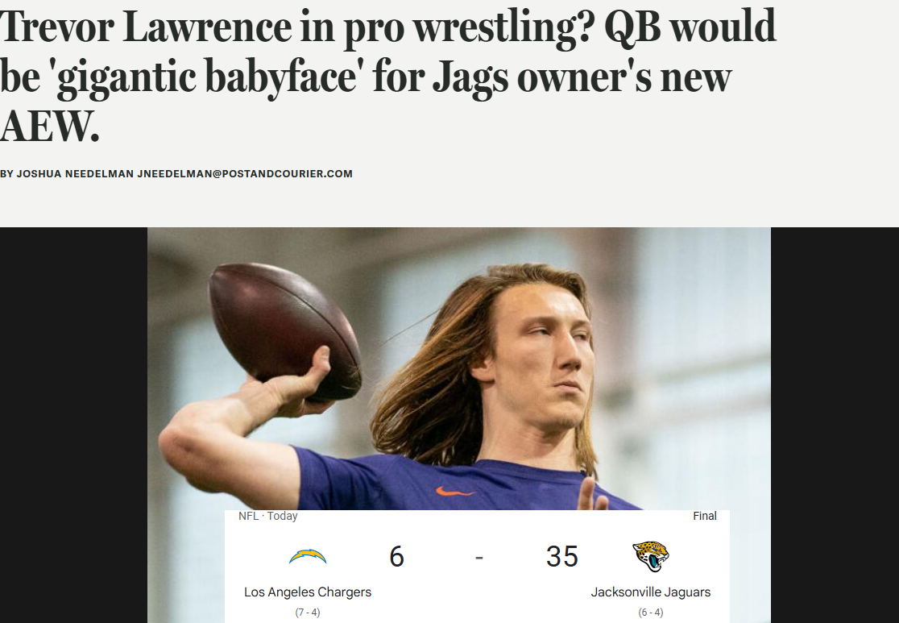This screenshot has width=899, height=623.
Task: Click the Chargers (7-4) record
Action: point(308,613)
